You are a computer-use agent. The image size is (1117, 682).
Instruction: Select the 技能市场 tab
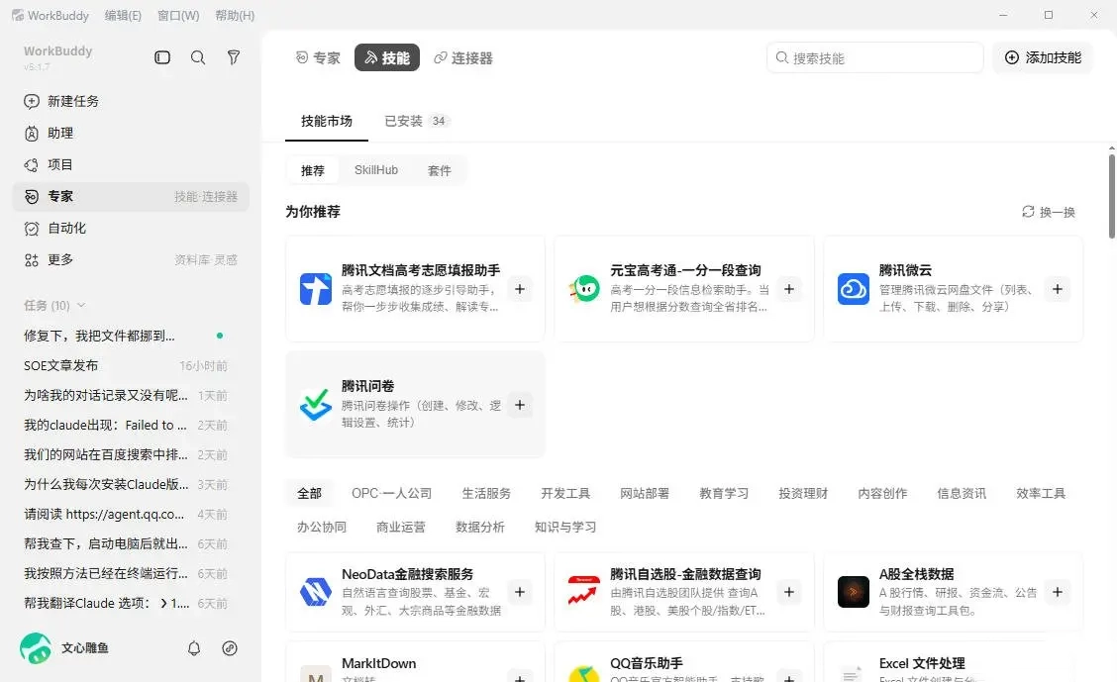(x=327, y=121)
